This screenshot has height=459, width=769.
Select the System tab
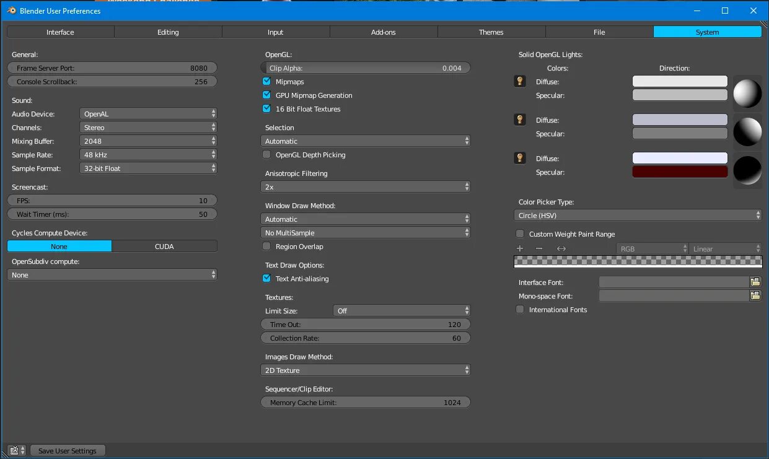(x=708, y=32)
